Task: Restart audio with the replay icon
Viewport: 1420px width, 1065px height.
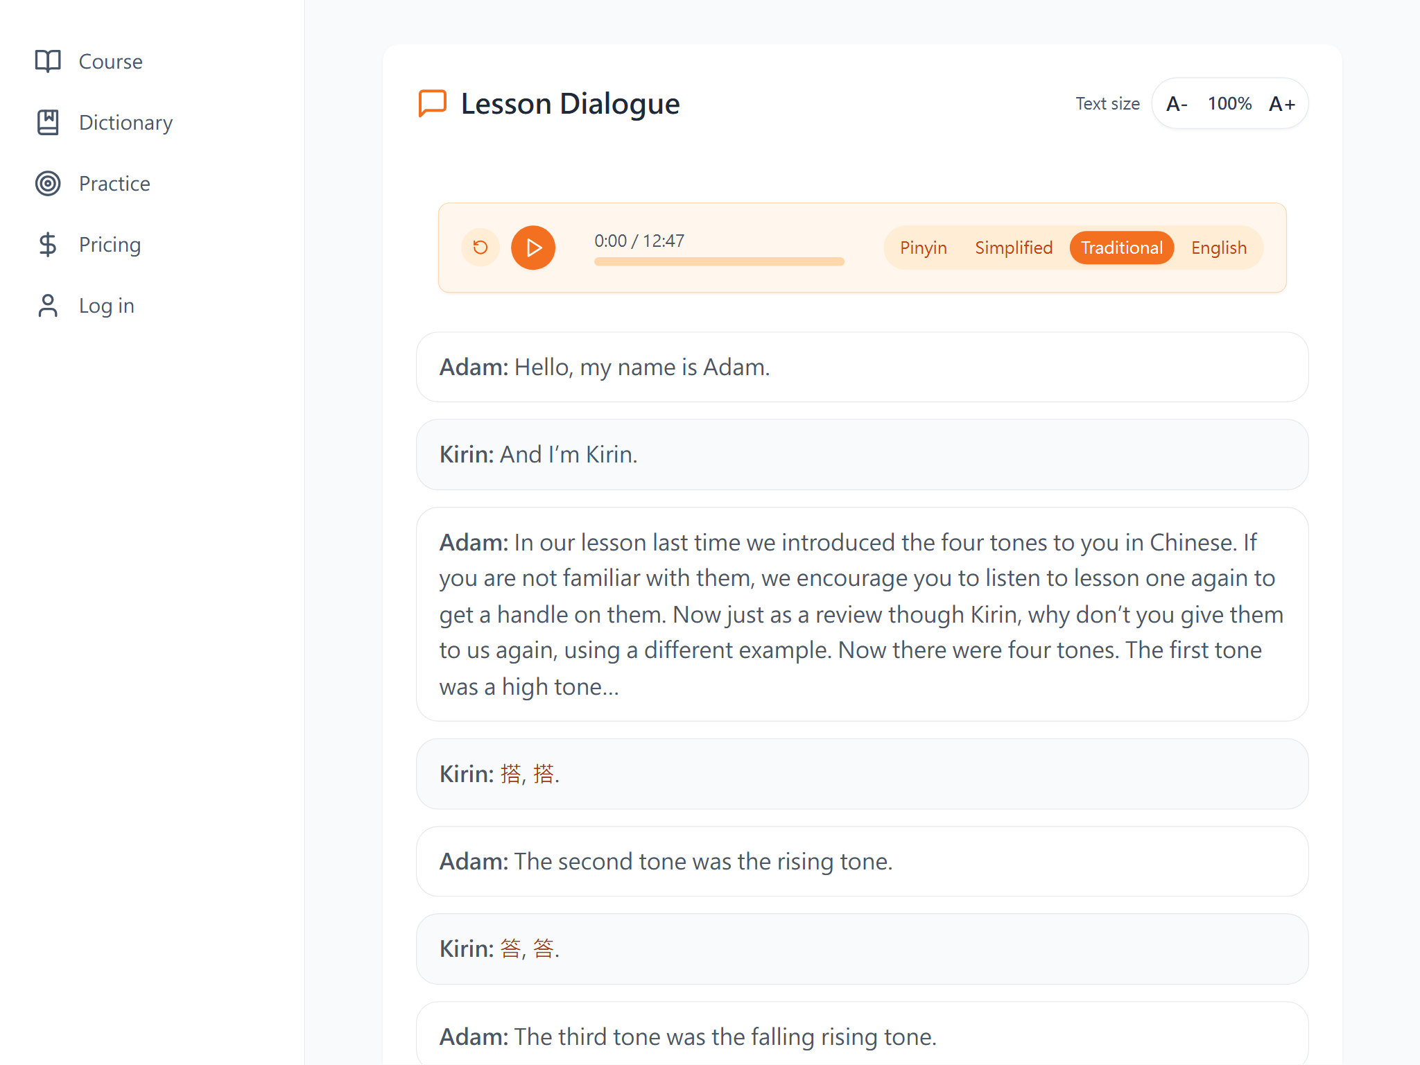Action: (x=480, y=248)
